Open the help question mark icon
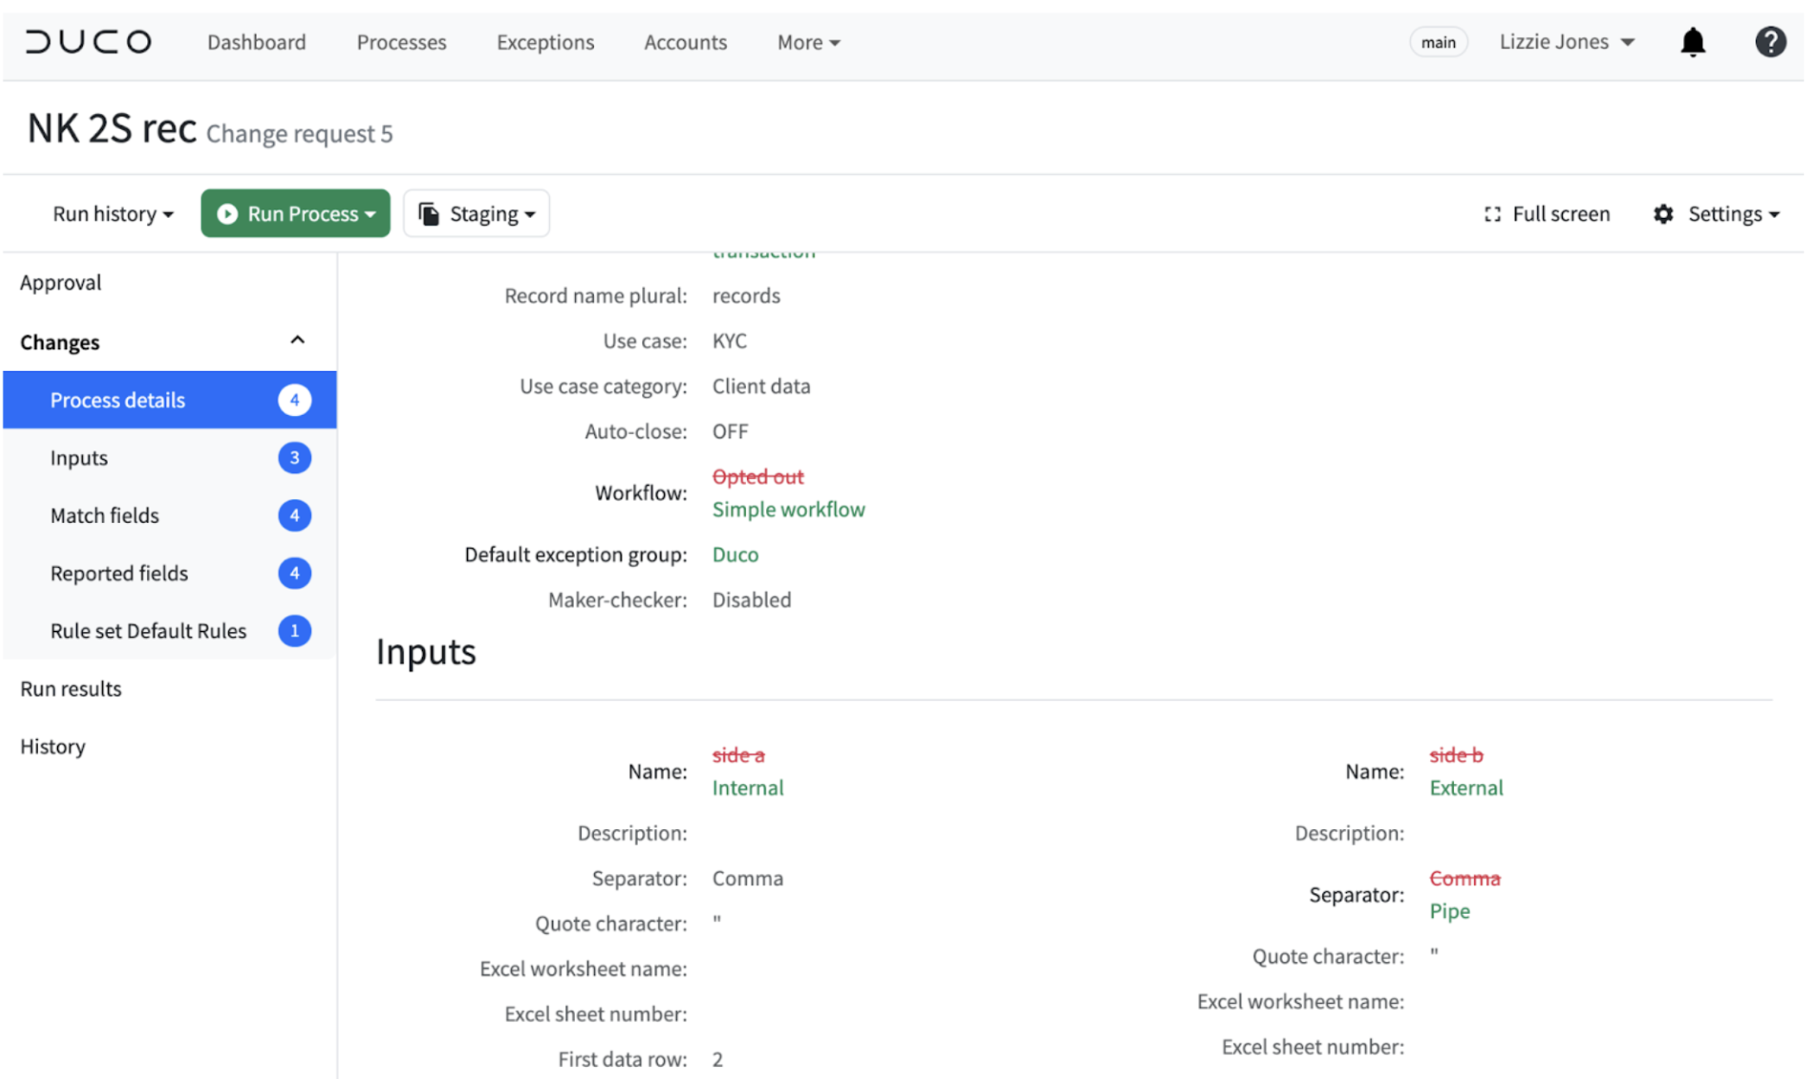The height and width of the screenshot is (1079, 1819). pyautogui.click(x=1771, y=41)
